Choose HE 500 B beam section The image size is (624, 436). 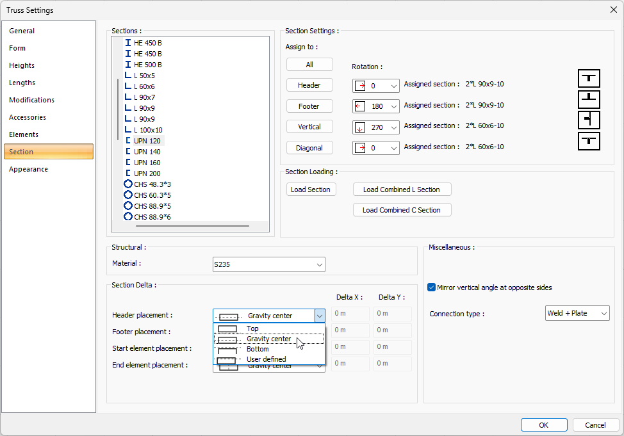point(147,65)
